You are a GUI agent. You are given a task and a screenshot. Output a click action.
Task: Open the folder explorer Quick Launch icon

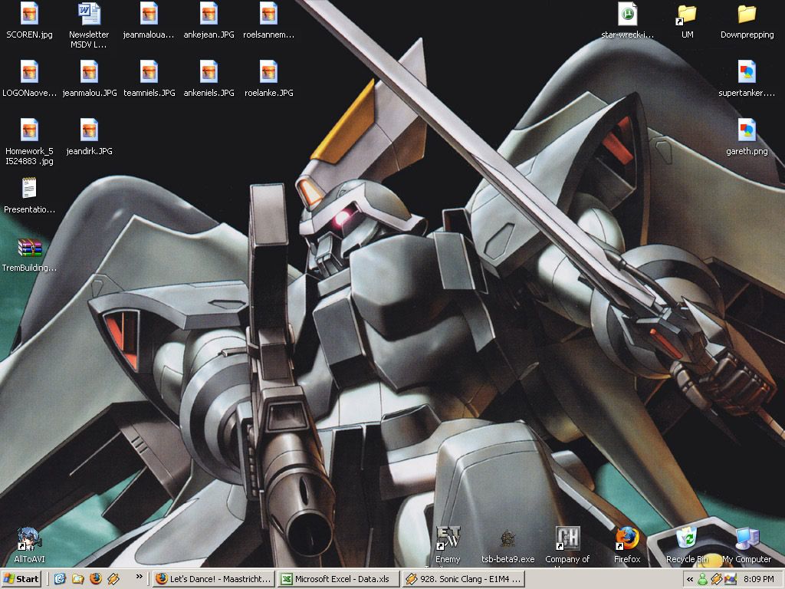pyautogui.click(x=77, y=579)
